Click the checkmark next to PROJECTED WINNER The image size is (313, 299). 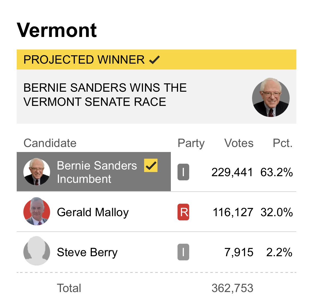pos(154,59)
